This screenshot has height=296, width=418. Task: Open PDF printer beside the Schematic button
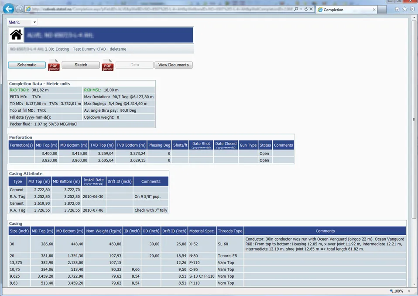(53, 65)
